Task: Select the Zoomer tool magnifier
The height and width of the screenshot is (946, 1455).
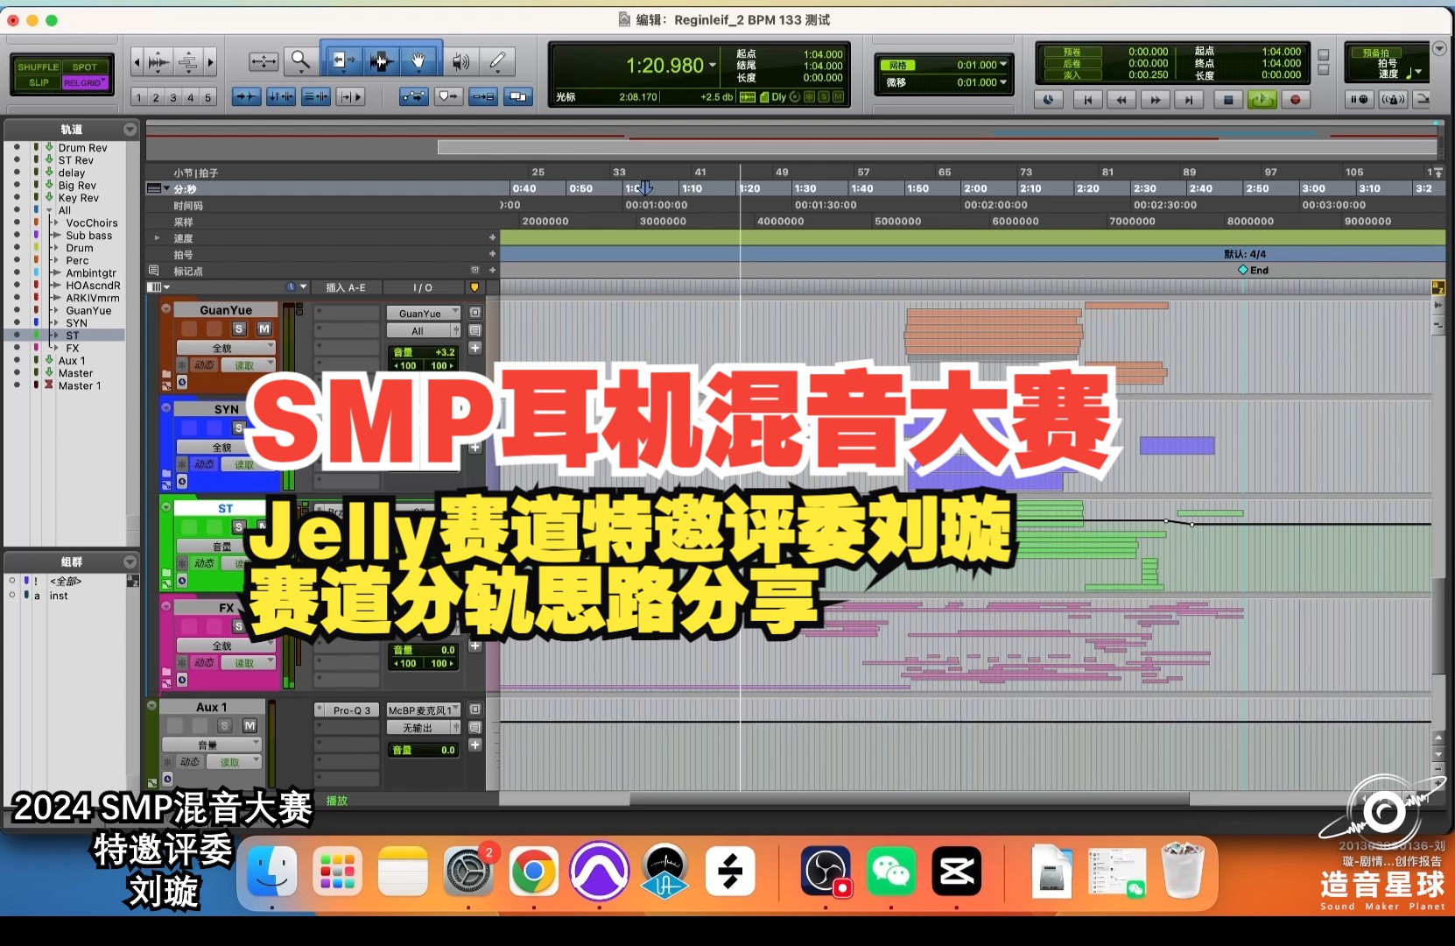Action: click(300, 60)
